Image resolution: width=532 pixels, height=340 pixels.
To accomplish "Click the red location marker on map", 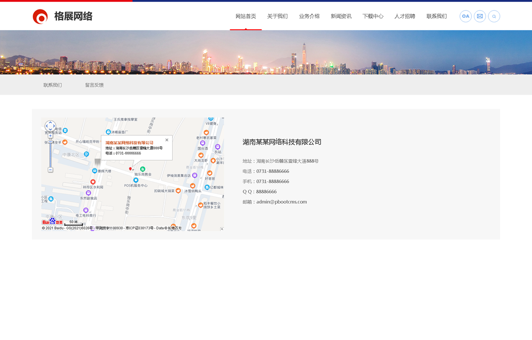I will tap(131, 169).
